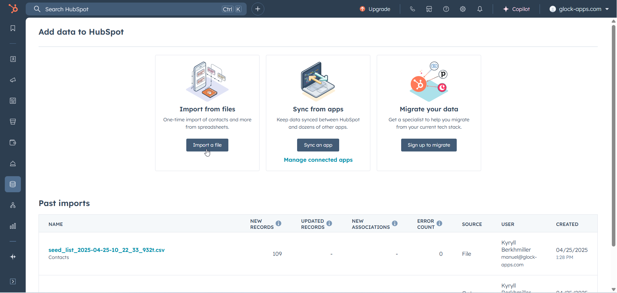Open the Marketing megaphone sidebar icon
Image resolution: width=617 pixels, height=293 pixels.
[x=13, y=80]
